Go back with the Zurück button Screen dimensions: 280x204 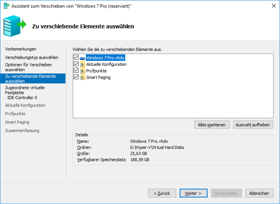pyautogui.click(x=162, y=193)
